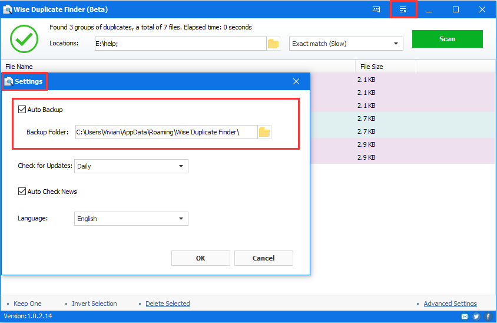Image resolution: width=497 pixels, height=323 pixels.
Task: Click Cancel in Settings dialog
Action: coord(263,258)
